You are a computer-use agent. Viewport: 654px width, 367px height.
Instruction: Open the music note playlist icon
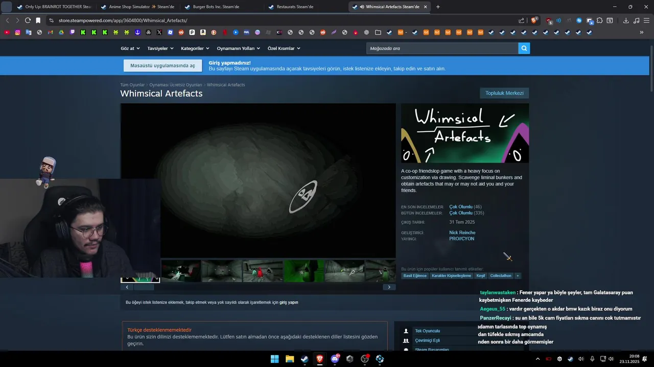point(636,20)
